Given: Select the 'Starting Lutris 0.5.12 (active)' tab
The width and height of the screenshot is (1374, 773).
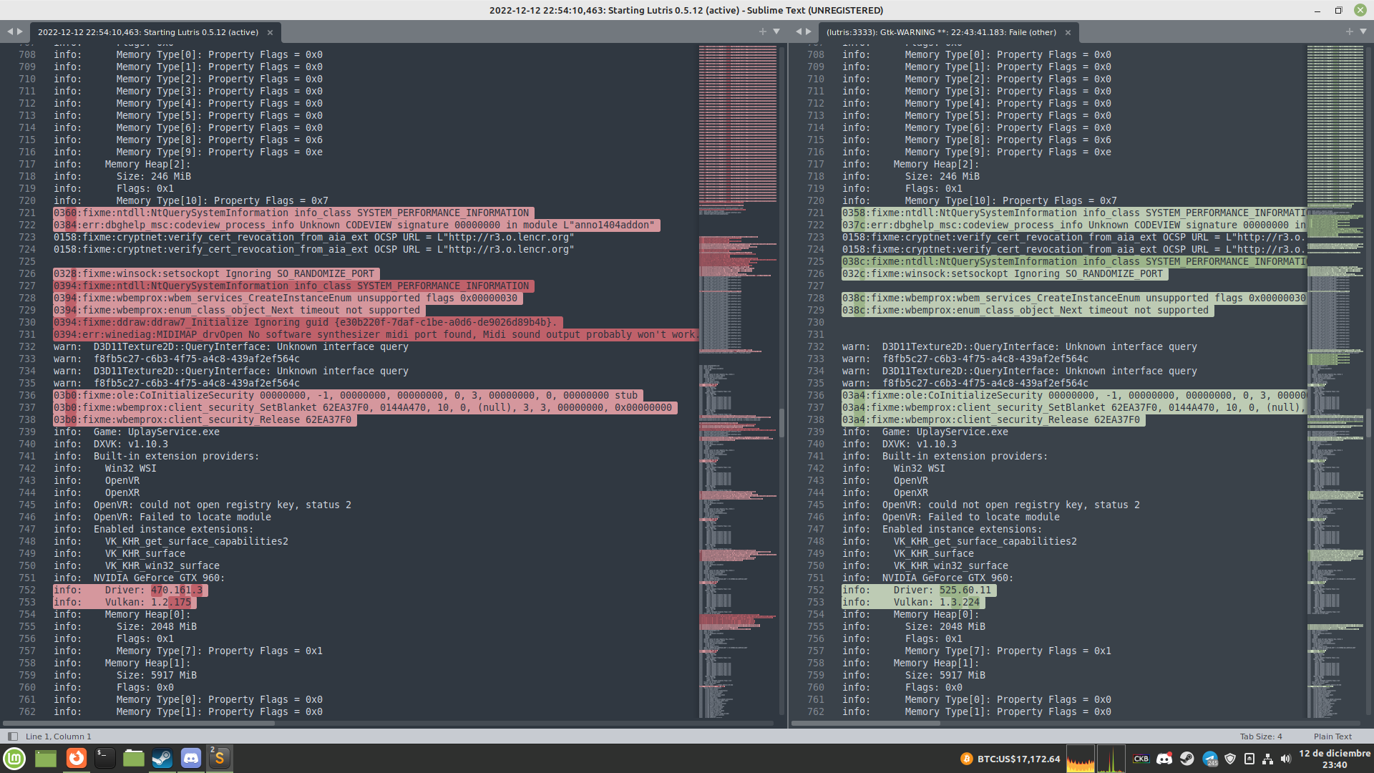Looking at the screenshot, I should pyautogui.click(x=148, y=32).
